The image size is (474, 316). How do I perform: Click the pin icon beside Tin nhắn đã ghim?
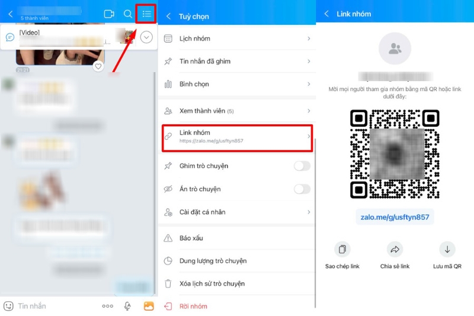[x=168, y=62]
